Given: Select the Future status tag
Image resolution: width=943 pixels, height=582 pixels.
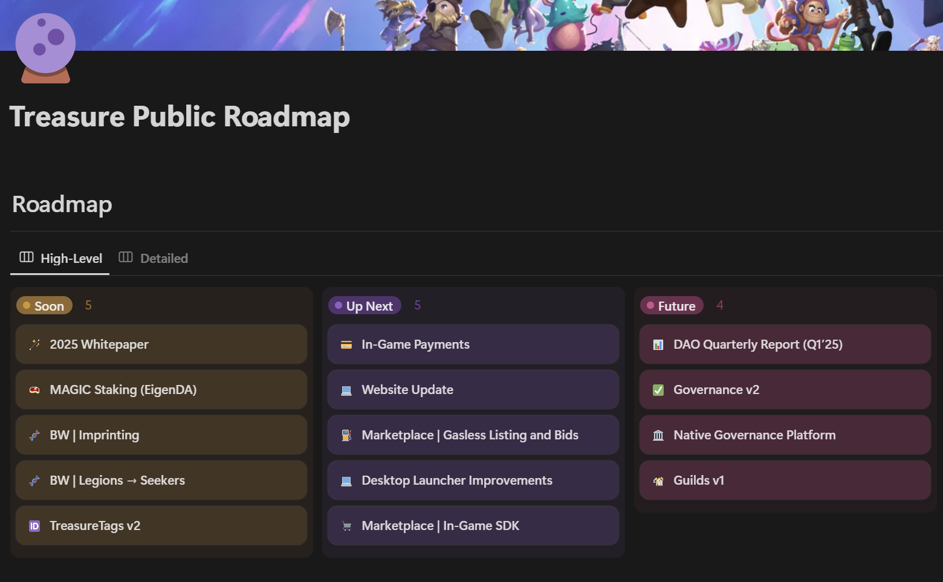Looking at the screenshot, I should click(672, 306).
